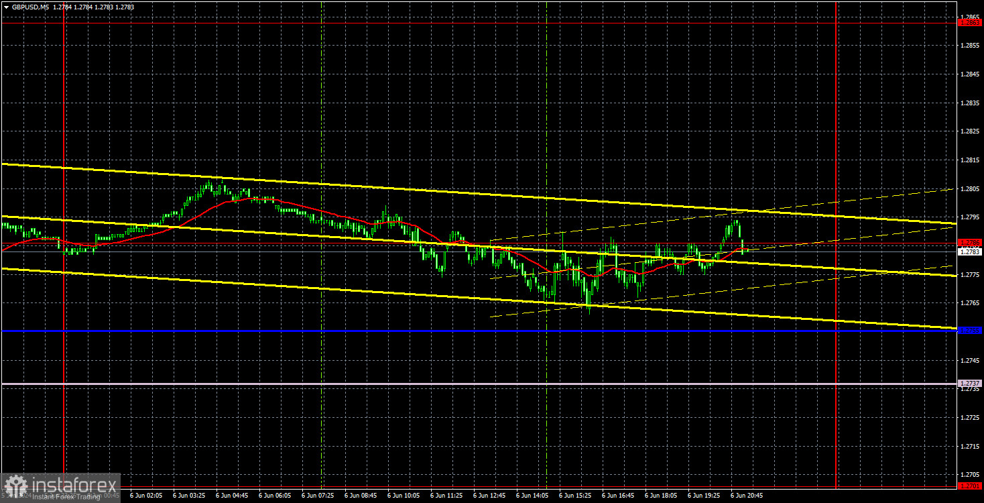984x503 pixels.
Task: Pick the 1.2855 price scale label
Action: point(970,46)
